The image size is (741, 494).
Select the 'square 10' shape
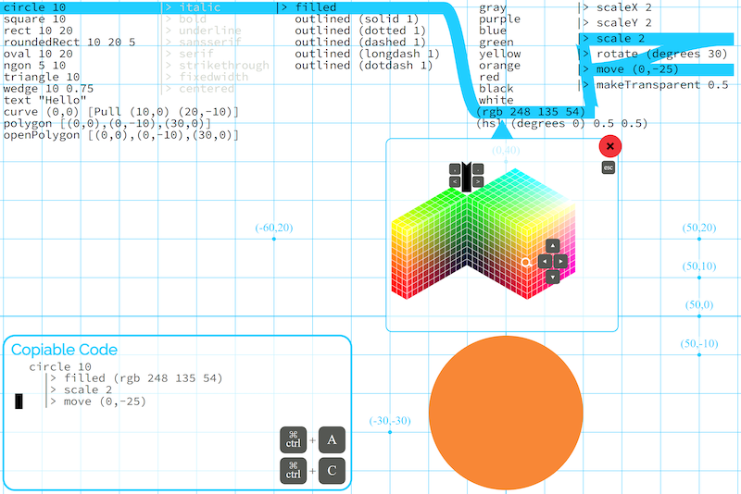34,19
